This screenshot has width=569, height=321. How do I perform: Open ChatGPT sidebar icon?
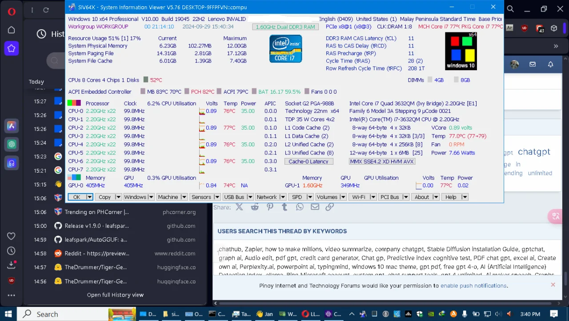point(12,144)
